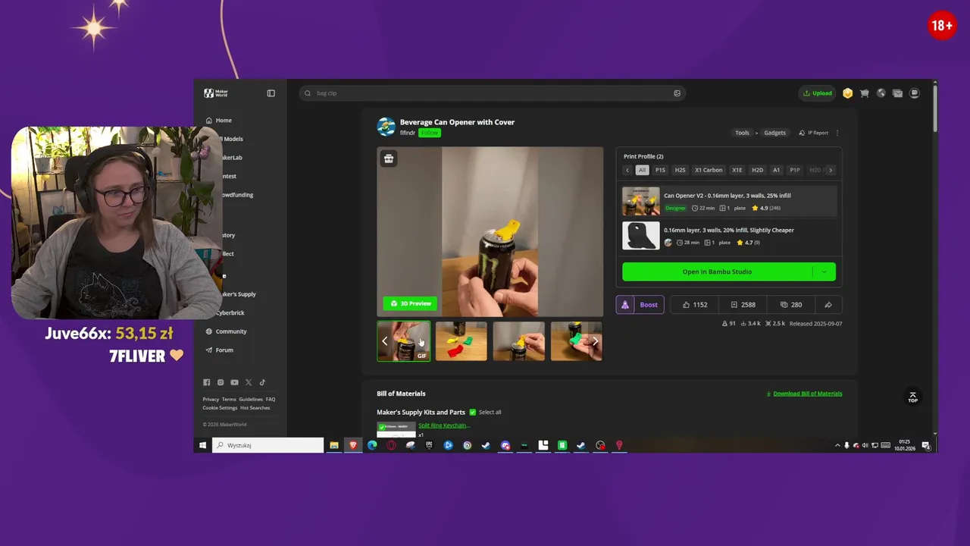
Task: Click Brave browser taskbar icon
Action: (352, 445)
